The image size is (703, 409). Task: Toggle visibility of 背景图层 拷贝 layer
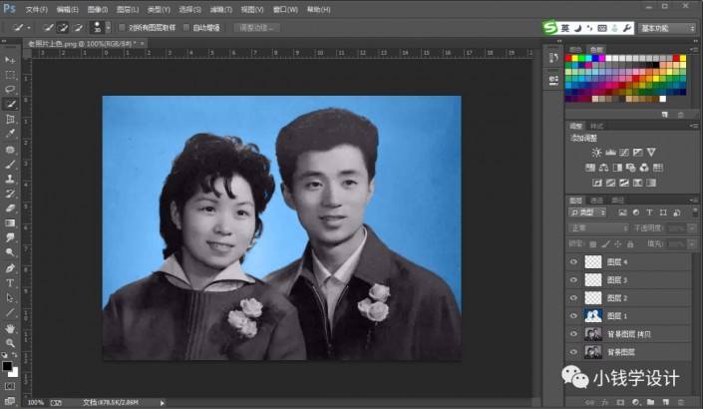coord(572,334)
